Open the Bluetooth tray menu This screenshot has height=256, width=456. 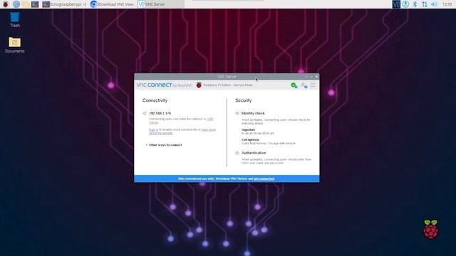[415, 4]
